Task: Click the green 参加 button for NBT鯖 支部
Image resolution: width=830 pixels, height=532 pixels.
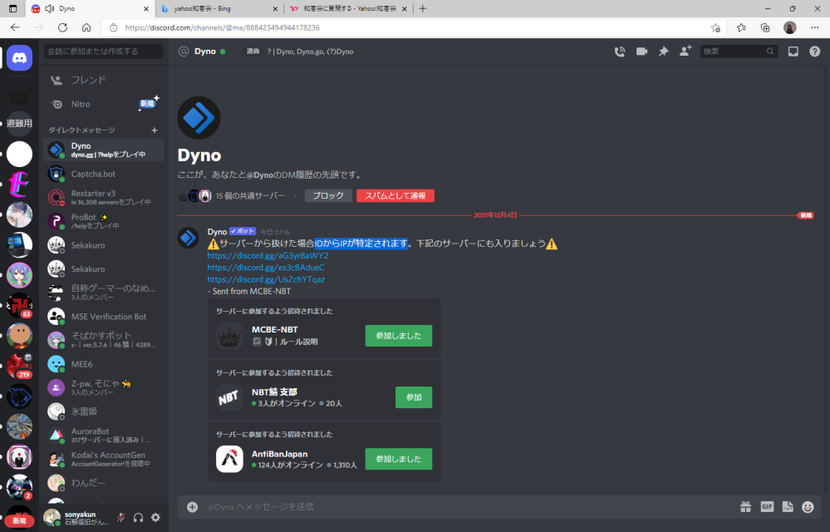Action: (414, 397)
